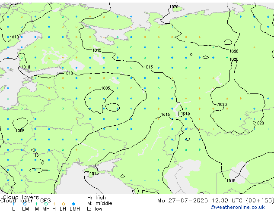Screen dimensions: 274x211
Task: Click the 'L: low' legend text
Action: tap(95, 208)
